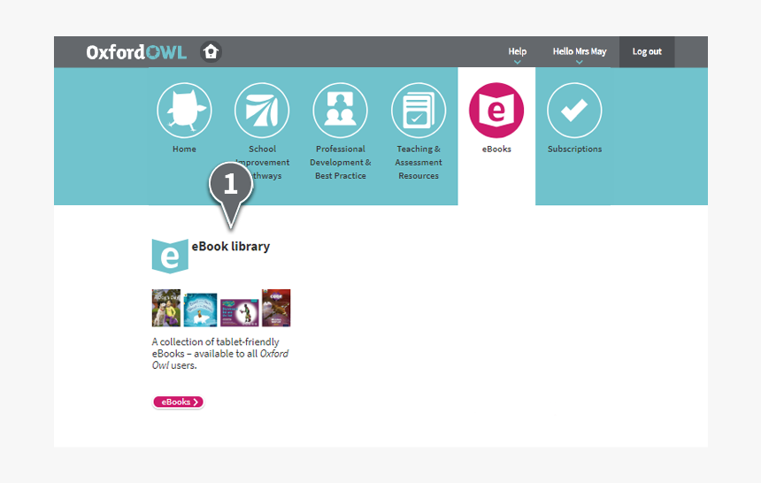Open the dark red book cover thumbnail
The height and width of the screenshot is (483, 761).
pyautogui.click(x=276, y=308)
